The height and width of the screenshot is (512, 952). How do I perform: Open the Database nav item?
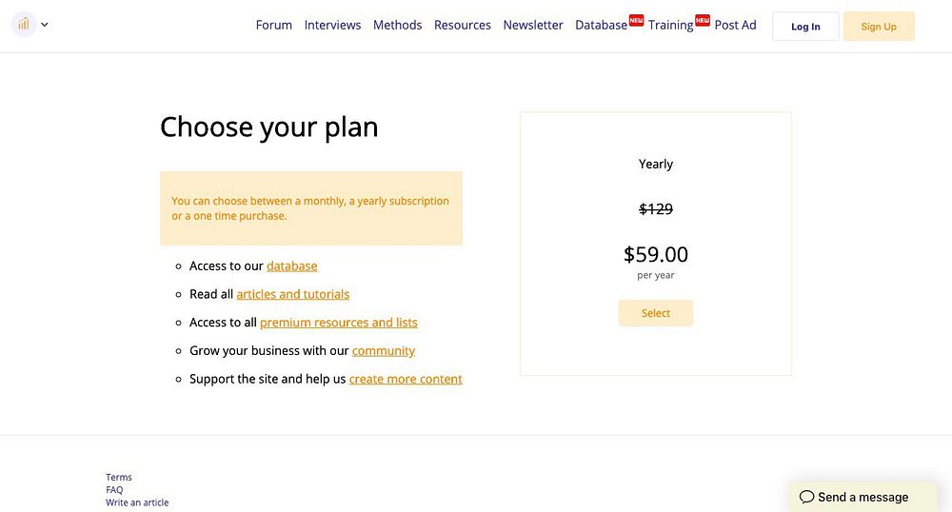(x=601, y=25)
